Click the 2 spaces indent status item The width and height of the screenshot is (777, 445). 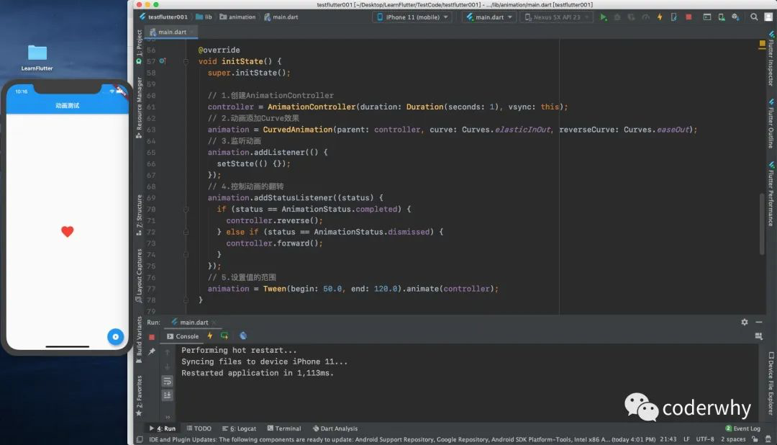click(733, 439)
